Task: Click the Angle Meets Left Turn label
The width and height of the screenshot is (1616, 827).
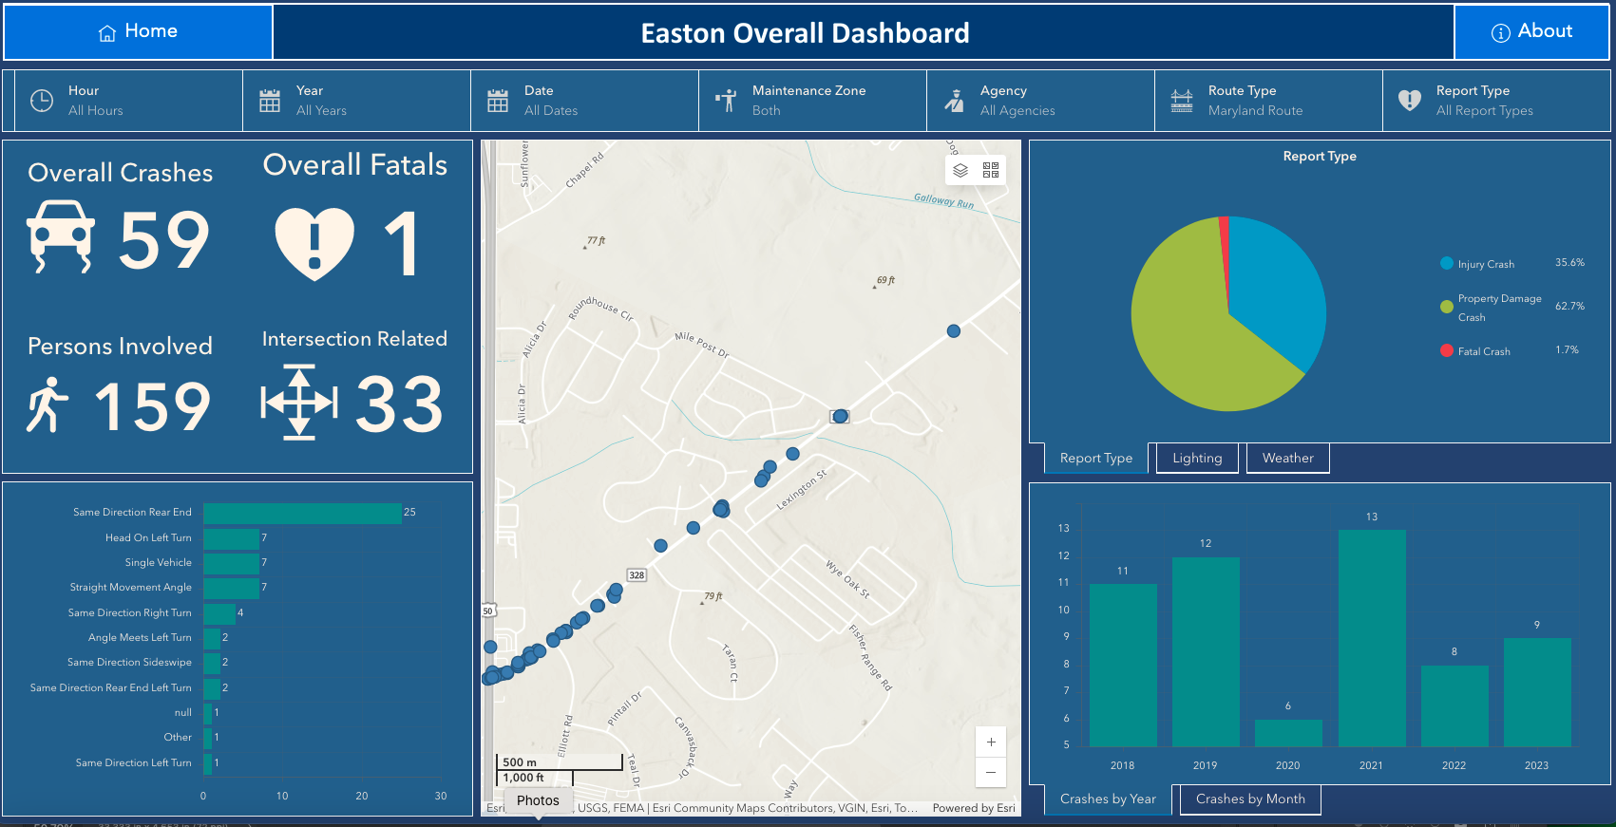Action: (x=140, y=638)
